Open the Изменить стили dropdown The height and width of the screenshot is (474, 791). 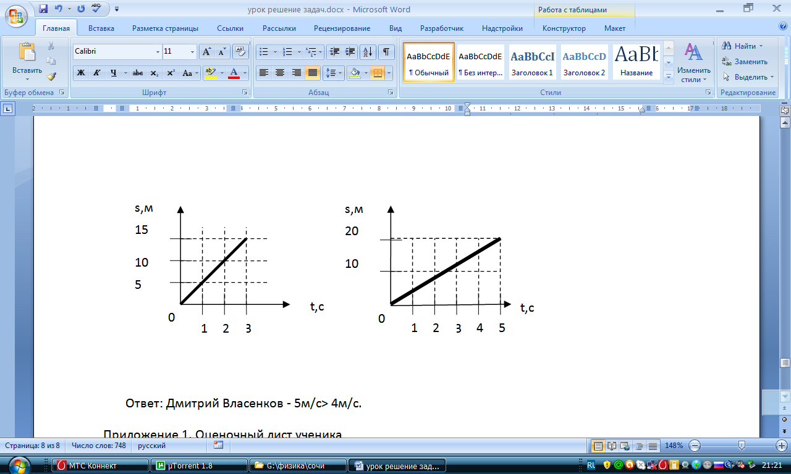694,63
